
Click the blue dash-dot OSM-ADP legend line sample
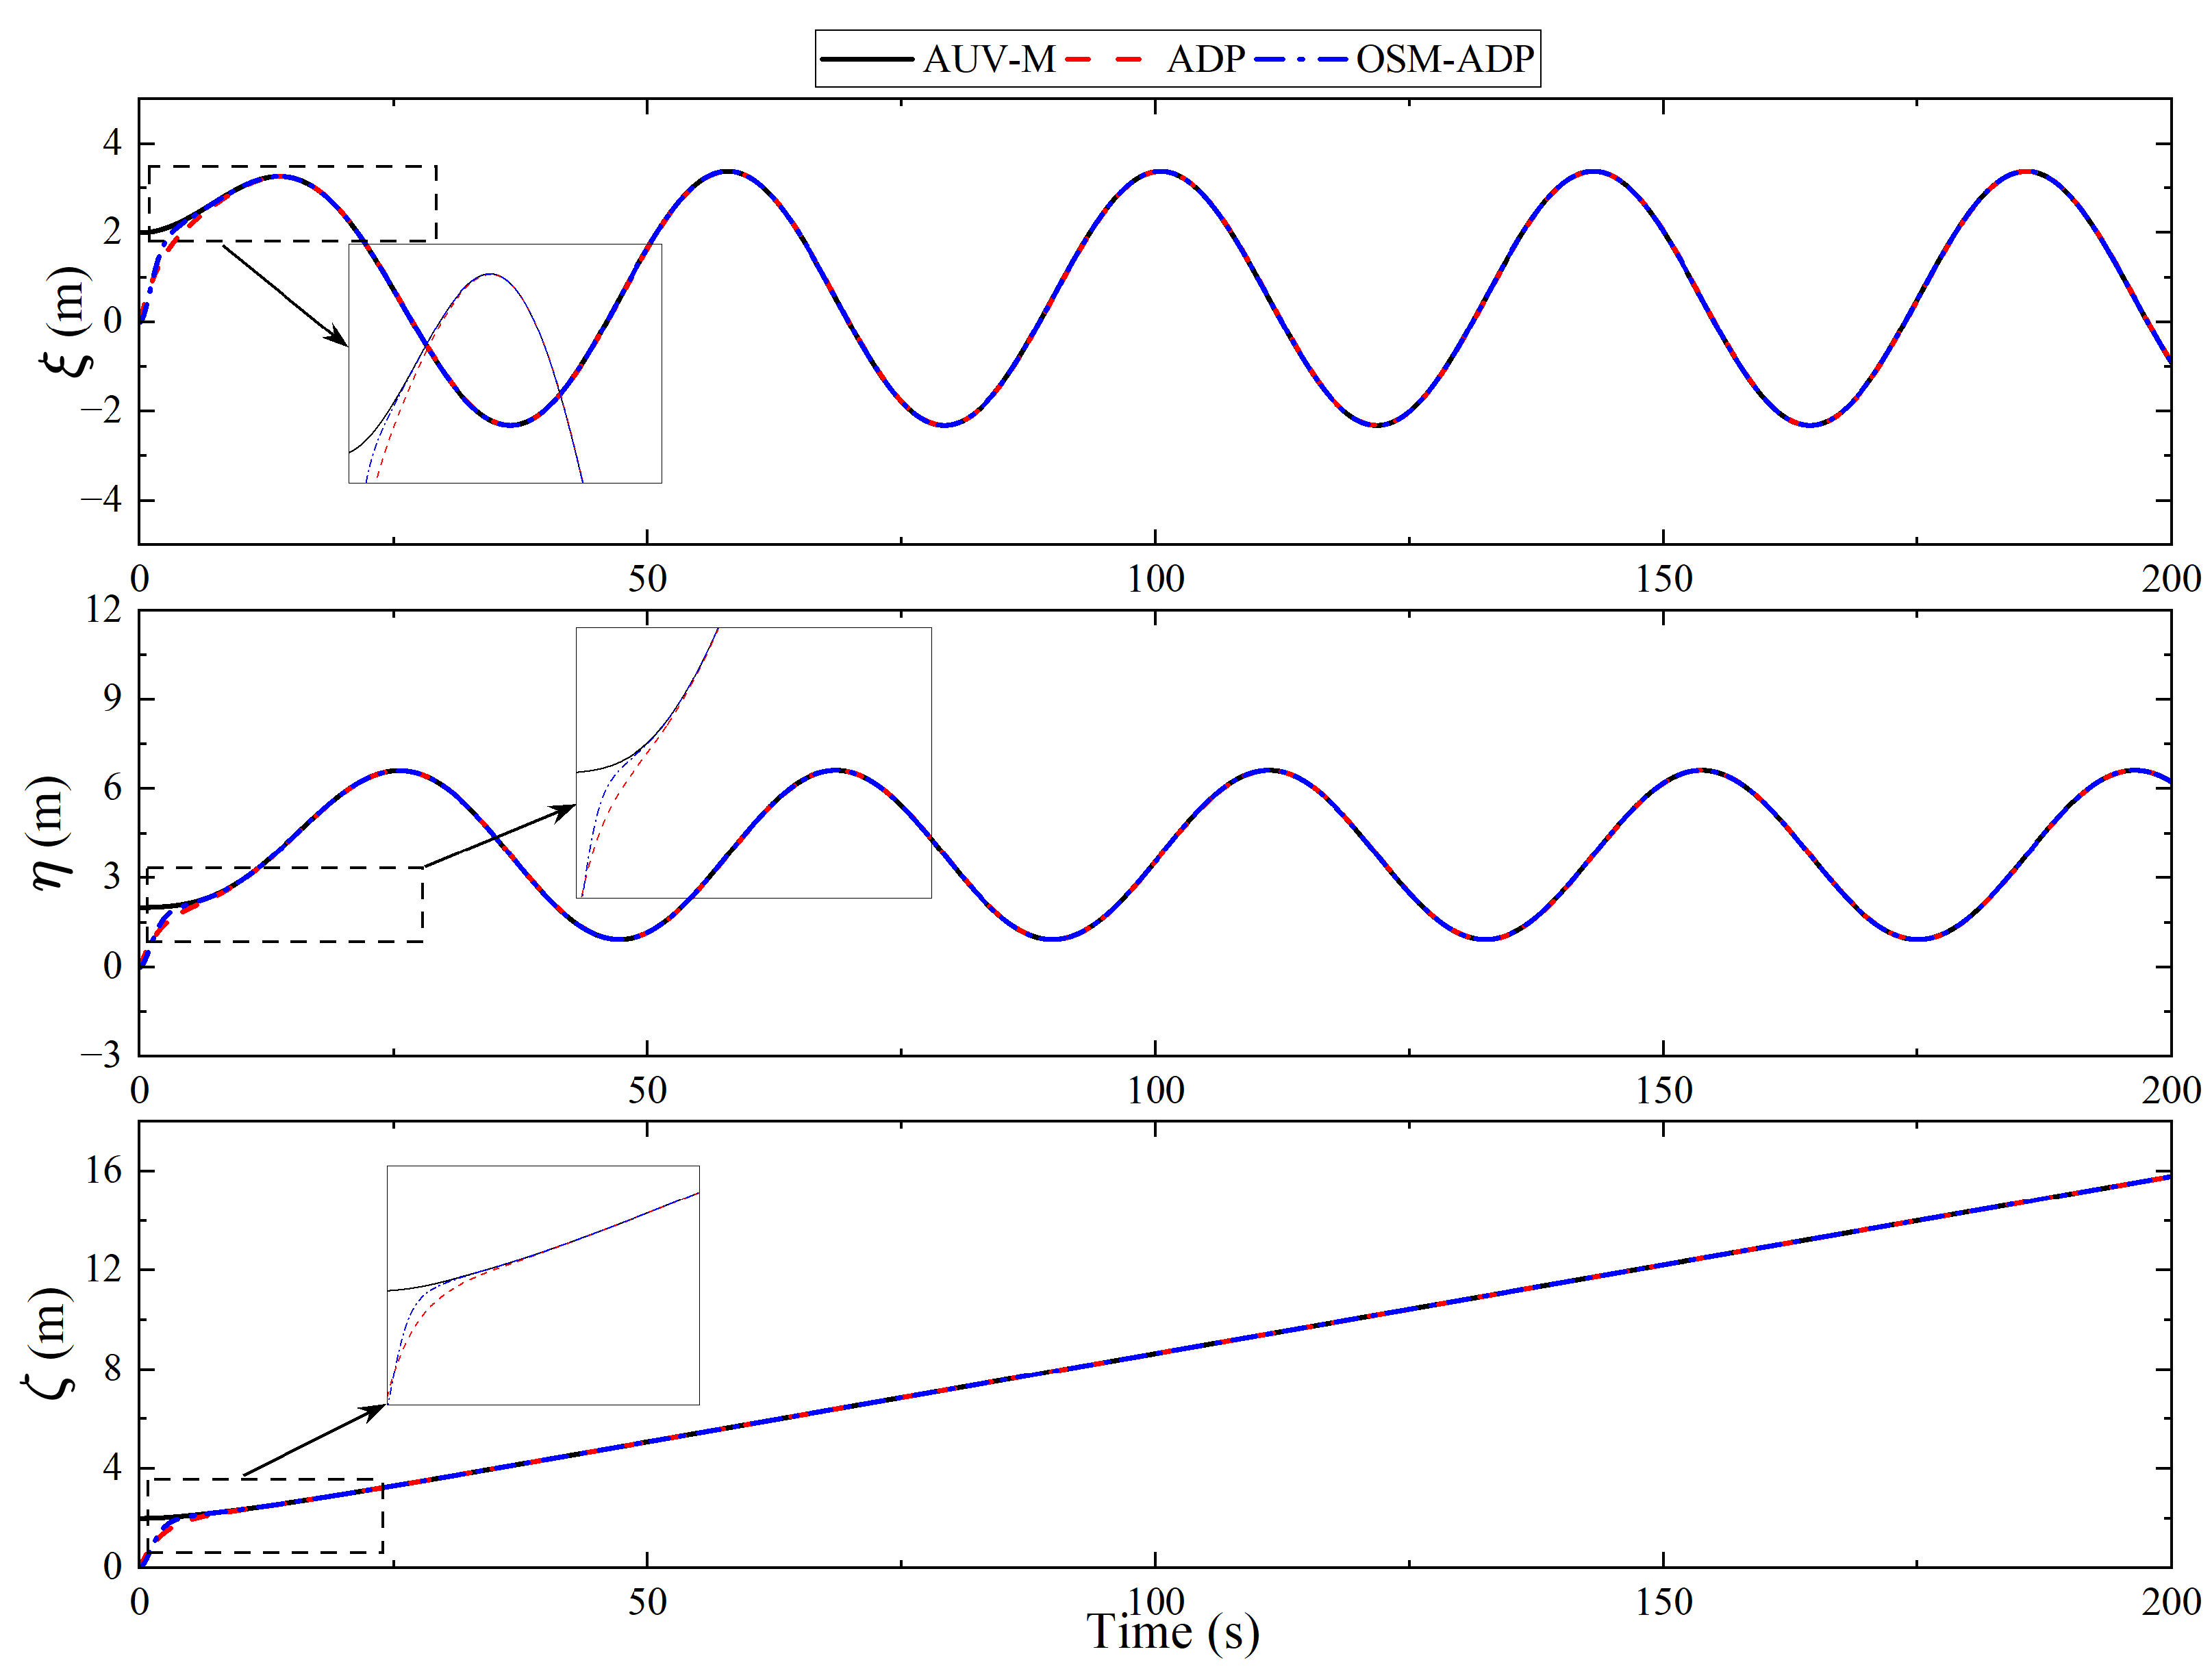coord(1301,59)
